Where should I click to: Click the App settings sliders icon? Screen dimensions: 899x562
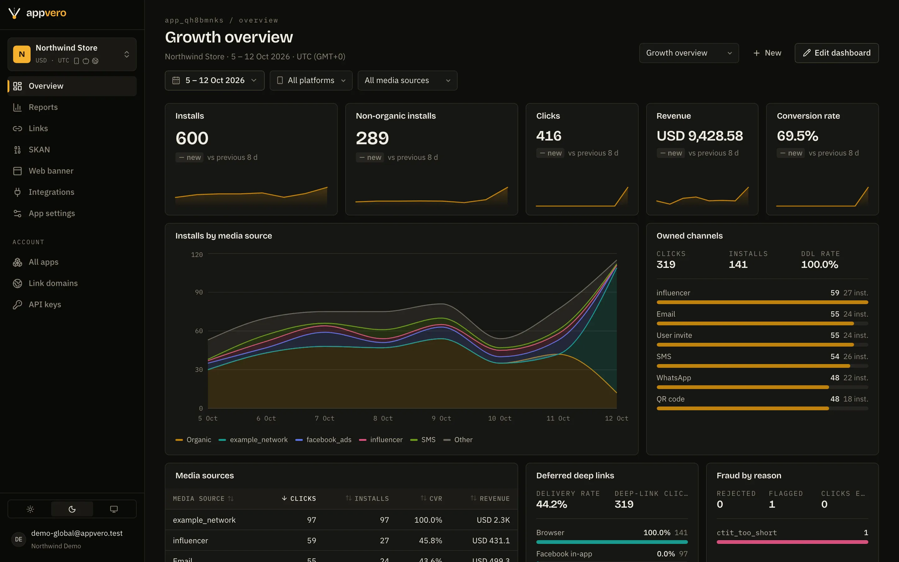[x=17, y=213]
